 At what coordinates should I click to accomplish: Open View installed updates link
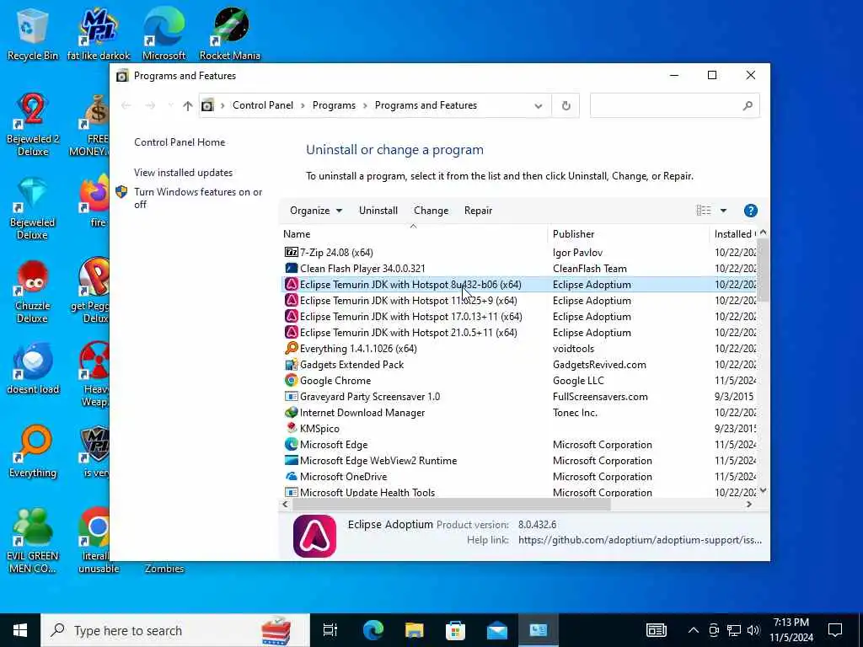[183, 173]
